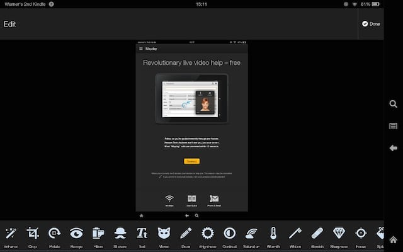403x252 pixels.
Task: Tap the search magnifier in right sidebar
Action: tap(393, 104)
